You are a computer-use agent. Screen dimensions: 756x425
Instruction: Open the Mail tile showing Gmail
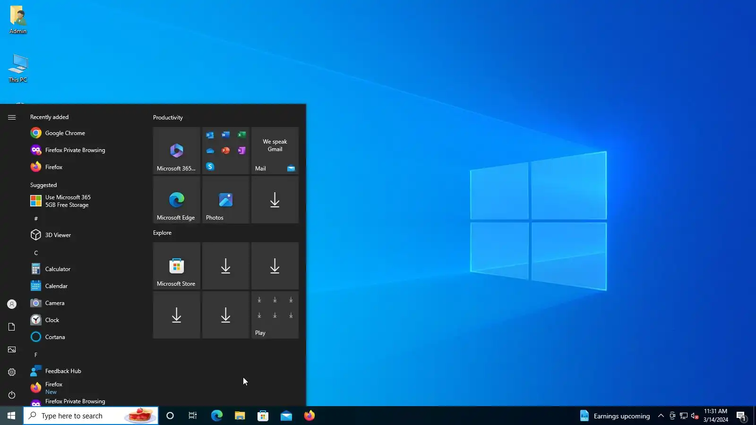click(275, 151)
